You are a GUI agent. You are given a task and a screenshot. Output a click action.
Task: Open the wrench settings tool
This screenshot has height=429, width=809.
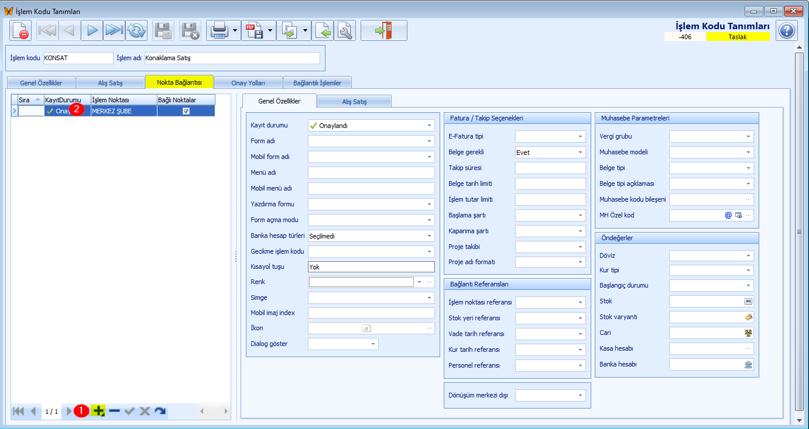pyautogui.click(x=345, y=30)
